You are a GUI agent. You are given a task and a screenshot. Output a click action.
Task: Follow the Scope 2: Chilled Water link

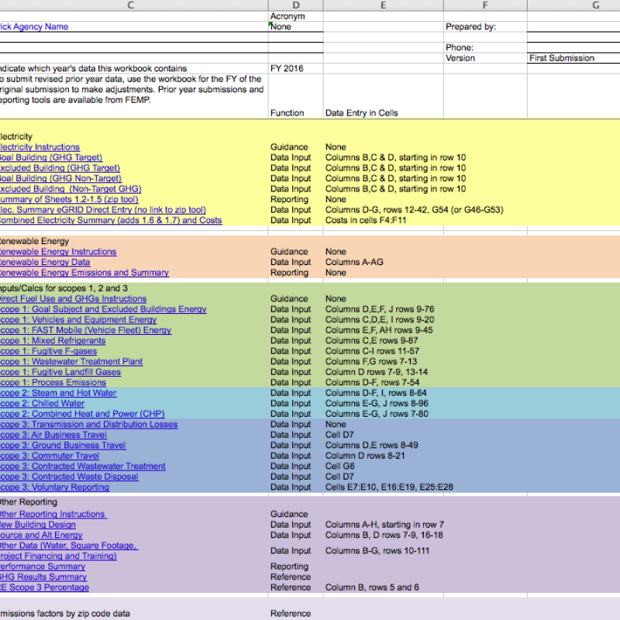coord(46,403)
